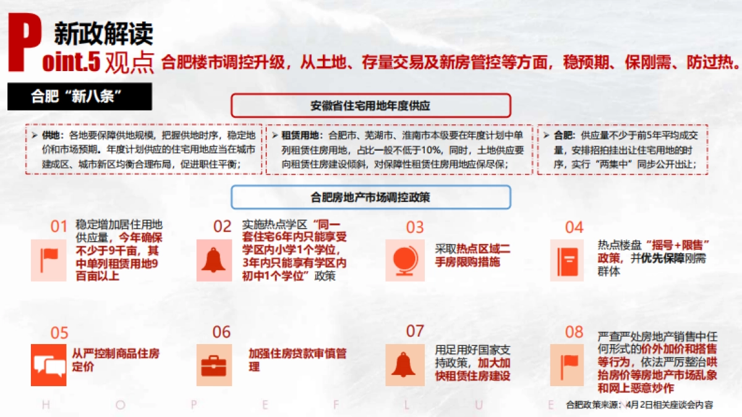Viewport: 742px width, 417px height.
Task: Click the chat bubbles icon for item 05
Action: (49, 364)
